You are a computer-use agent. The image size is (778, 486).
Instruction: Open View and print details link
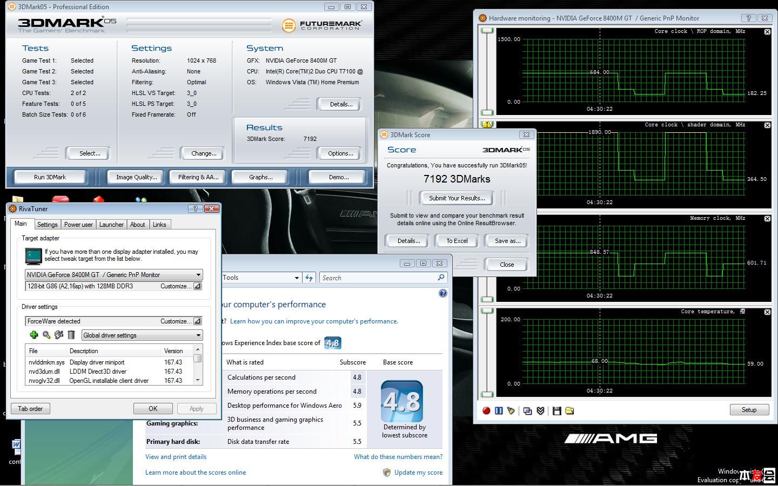click(176, 457)
